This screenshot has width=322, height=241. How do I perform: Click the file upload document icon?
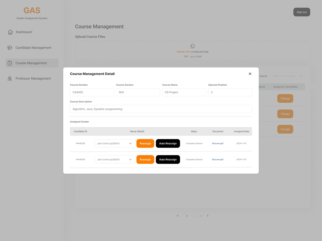click(x=193, y=46)
